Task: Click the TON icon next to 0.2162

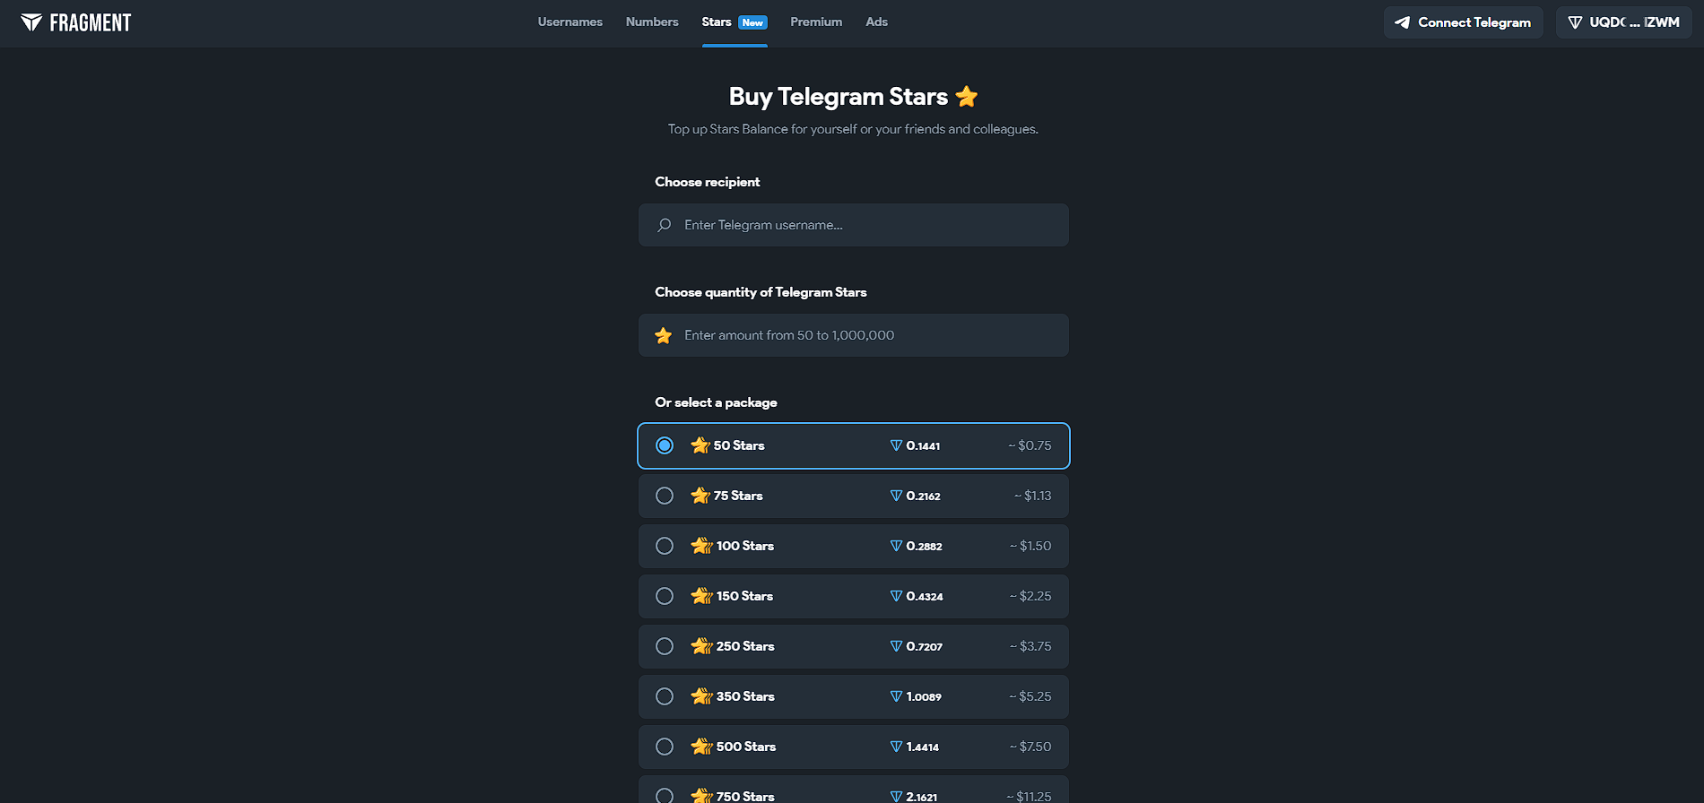Action: [x=896, y=496]
